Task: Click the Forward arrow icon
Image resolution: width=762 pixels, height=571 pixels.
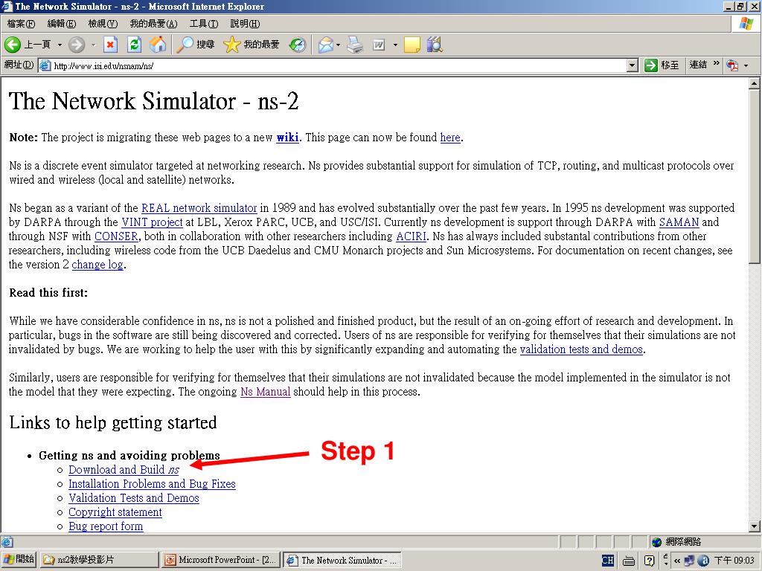Action: point(77,45)
